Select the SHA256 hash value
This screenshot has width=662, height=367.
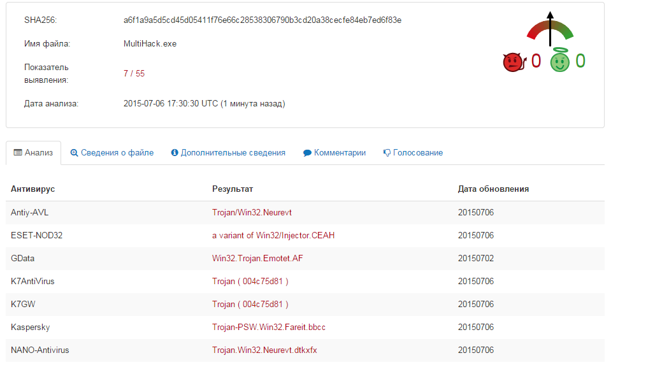pos(263,20)
